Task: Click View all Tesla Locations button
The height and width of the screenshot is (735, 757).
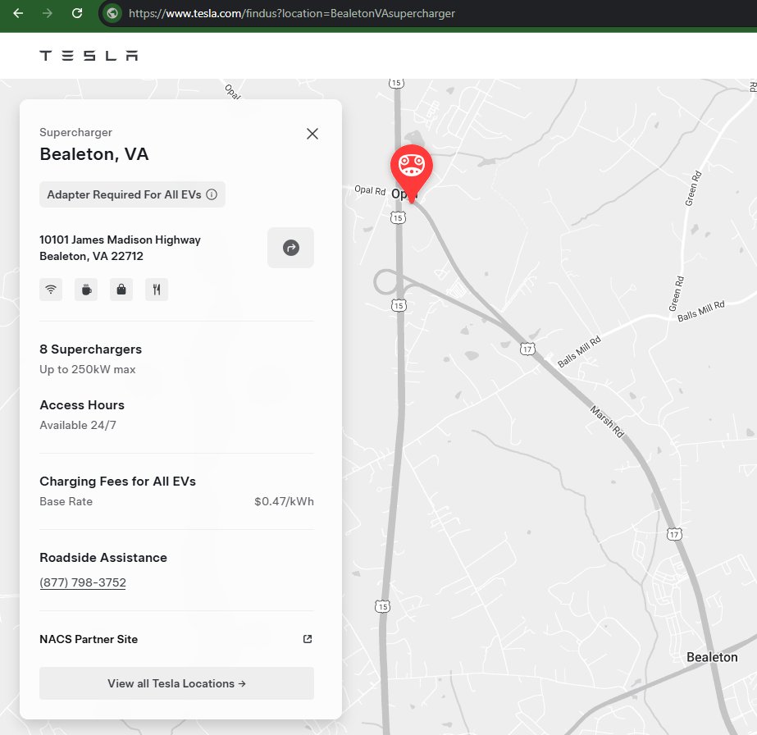Action: [x=176, y=683]
